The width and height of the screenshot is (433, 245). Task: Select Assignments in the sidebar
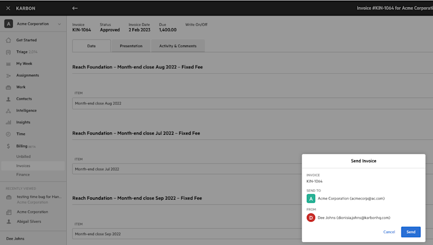[x=27, y=75]
